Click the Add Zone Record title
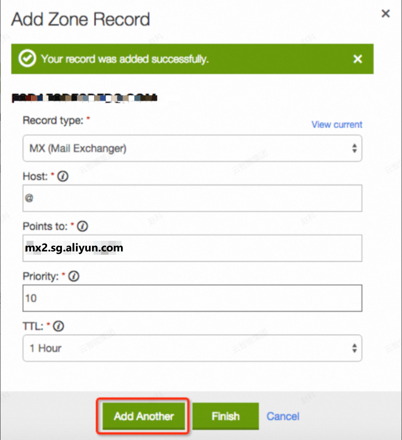The image size is (402, 440). click(x=80, y=20)
